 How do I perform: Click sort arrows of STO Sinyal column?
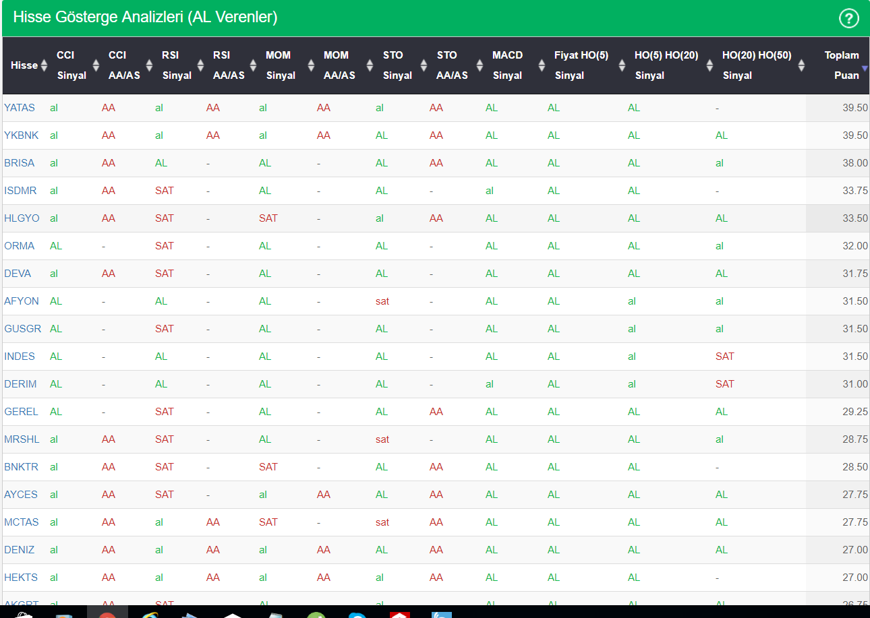[x=424, y=65]
